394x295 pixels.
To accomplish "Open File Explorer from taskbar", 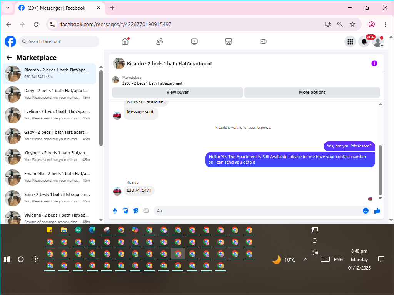I will tap(64, 230).
